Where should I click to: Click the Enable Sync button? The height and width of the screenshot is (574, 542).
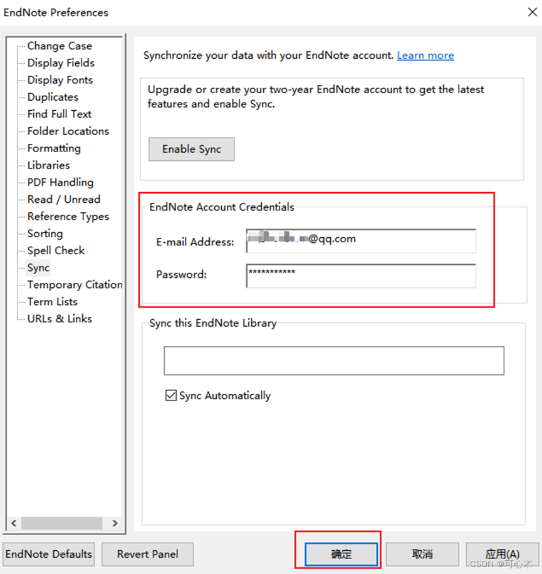point(191,149)
